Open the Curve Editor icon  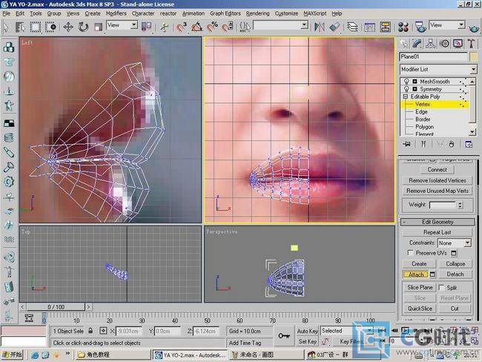coord(370,27)
